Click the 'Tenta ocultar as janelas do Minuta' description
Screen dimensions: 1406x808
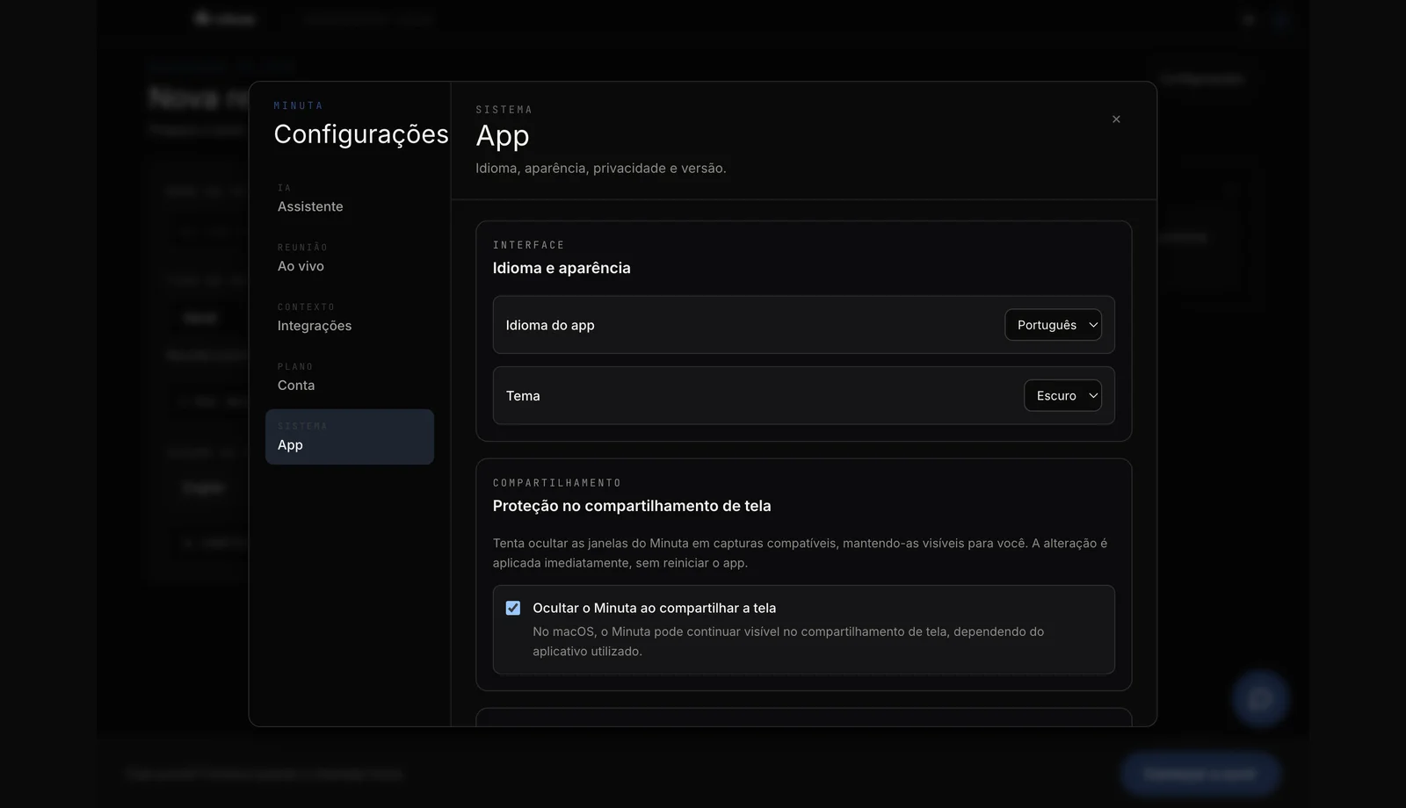(801, 553)
